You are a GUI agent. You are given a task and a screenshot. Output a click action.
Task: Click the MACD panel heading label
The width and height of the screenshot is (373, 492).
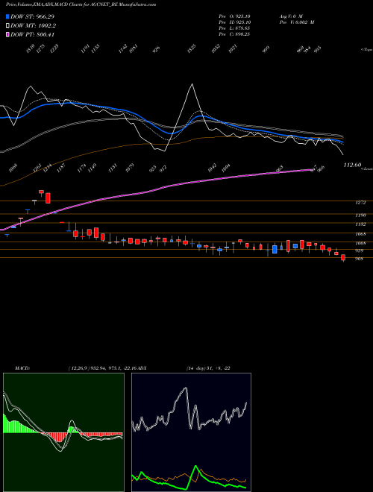(22, 368)
